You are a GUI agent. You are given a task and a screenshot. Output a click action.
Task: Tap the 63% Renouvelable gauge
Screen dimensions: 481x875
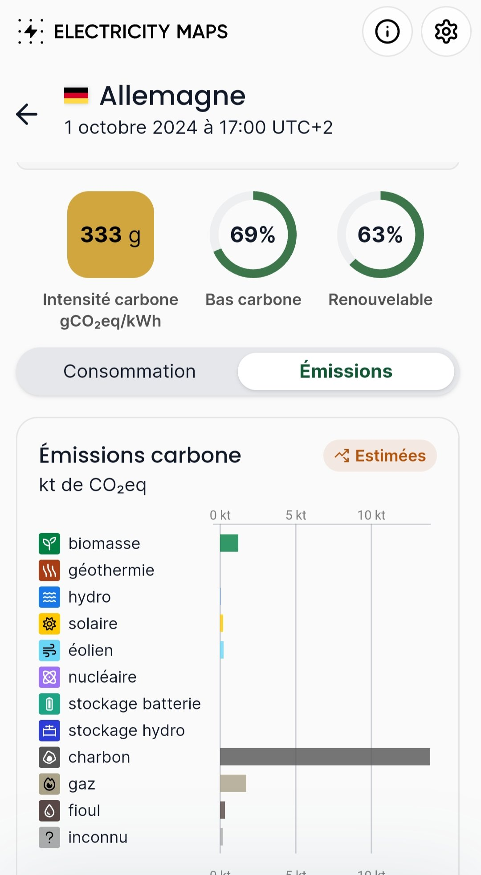click(x=380, y=235)
